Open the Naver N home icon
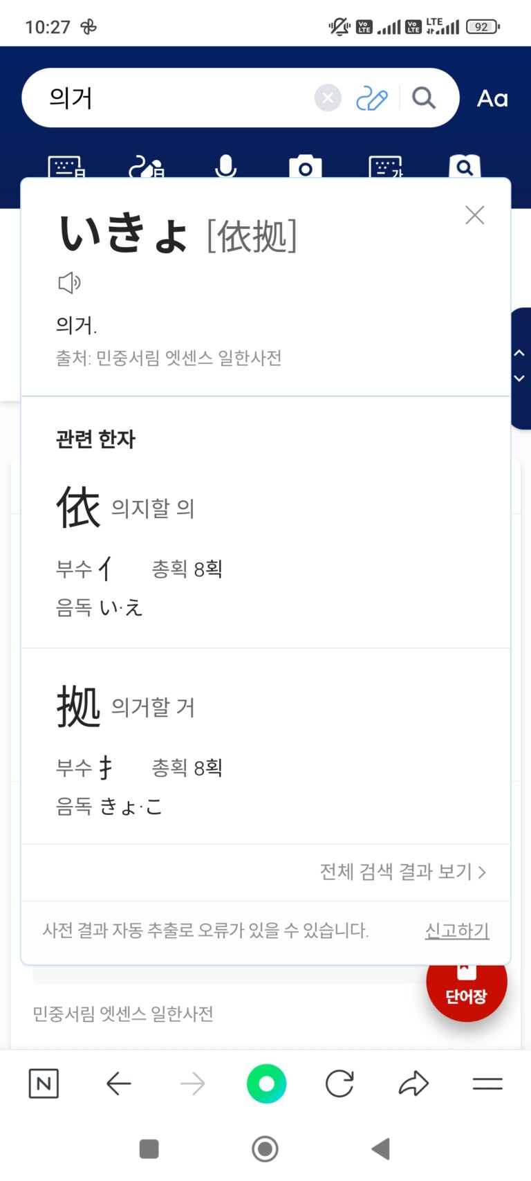This screenshot has width=531, height=1181. click(44, 1083)
